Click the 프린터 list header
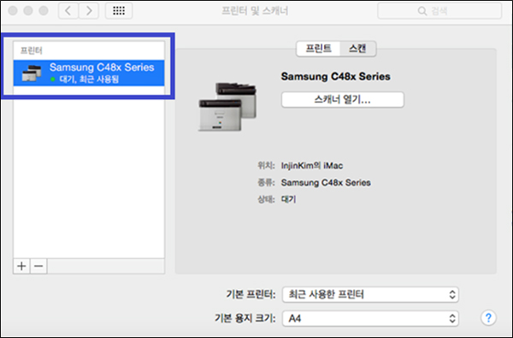 32,50
